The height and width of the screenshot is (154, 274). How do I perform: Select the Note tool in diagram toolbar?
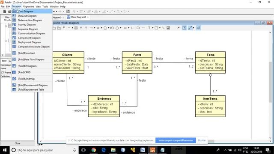(x=138, y=28)
